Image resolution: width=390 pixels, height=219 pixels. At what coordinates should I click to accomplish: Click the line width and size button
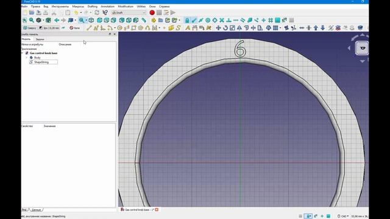49,28
